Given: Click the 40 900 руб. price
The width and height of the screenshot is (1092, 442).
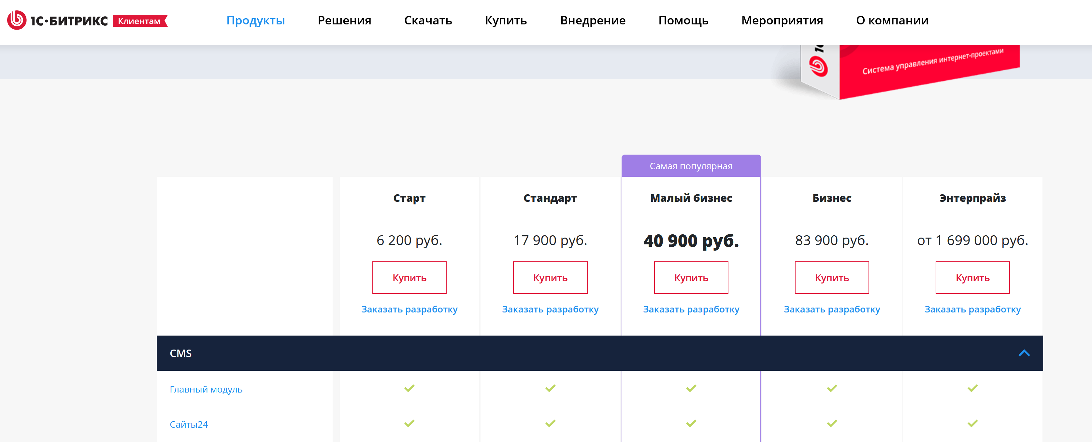Looking at the screenshot, I should pyautogui.click(x=691, y=241).
